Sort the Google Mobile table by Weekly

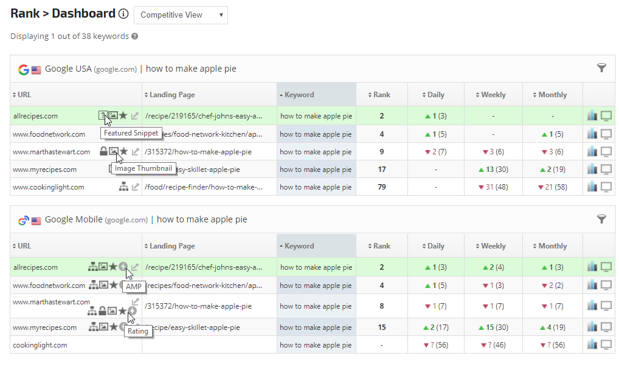[x=493, y=246]
